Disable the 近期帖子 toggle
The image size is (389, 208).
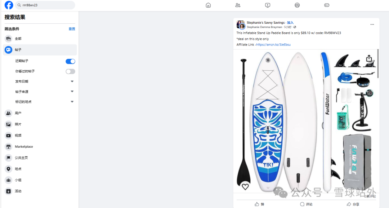(70, 61)
